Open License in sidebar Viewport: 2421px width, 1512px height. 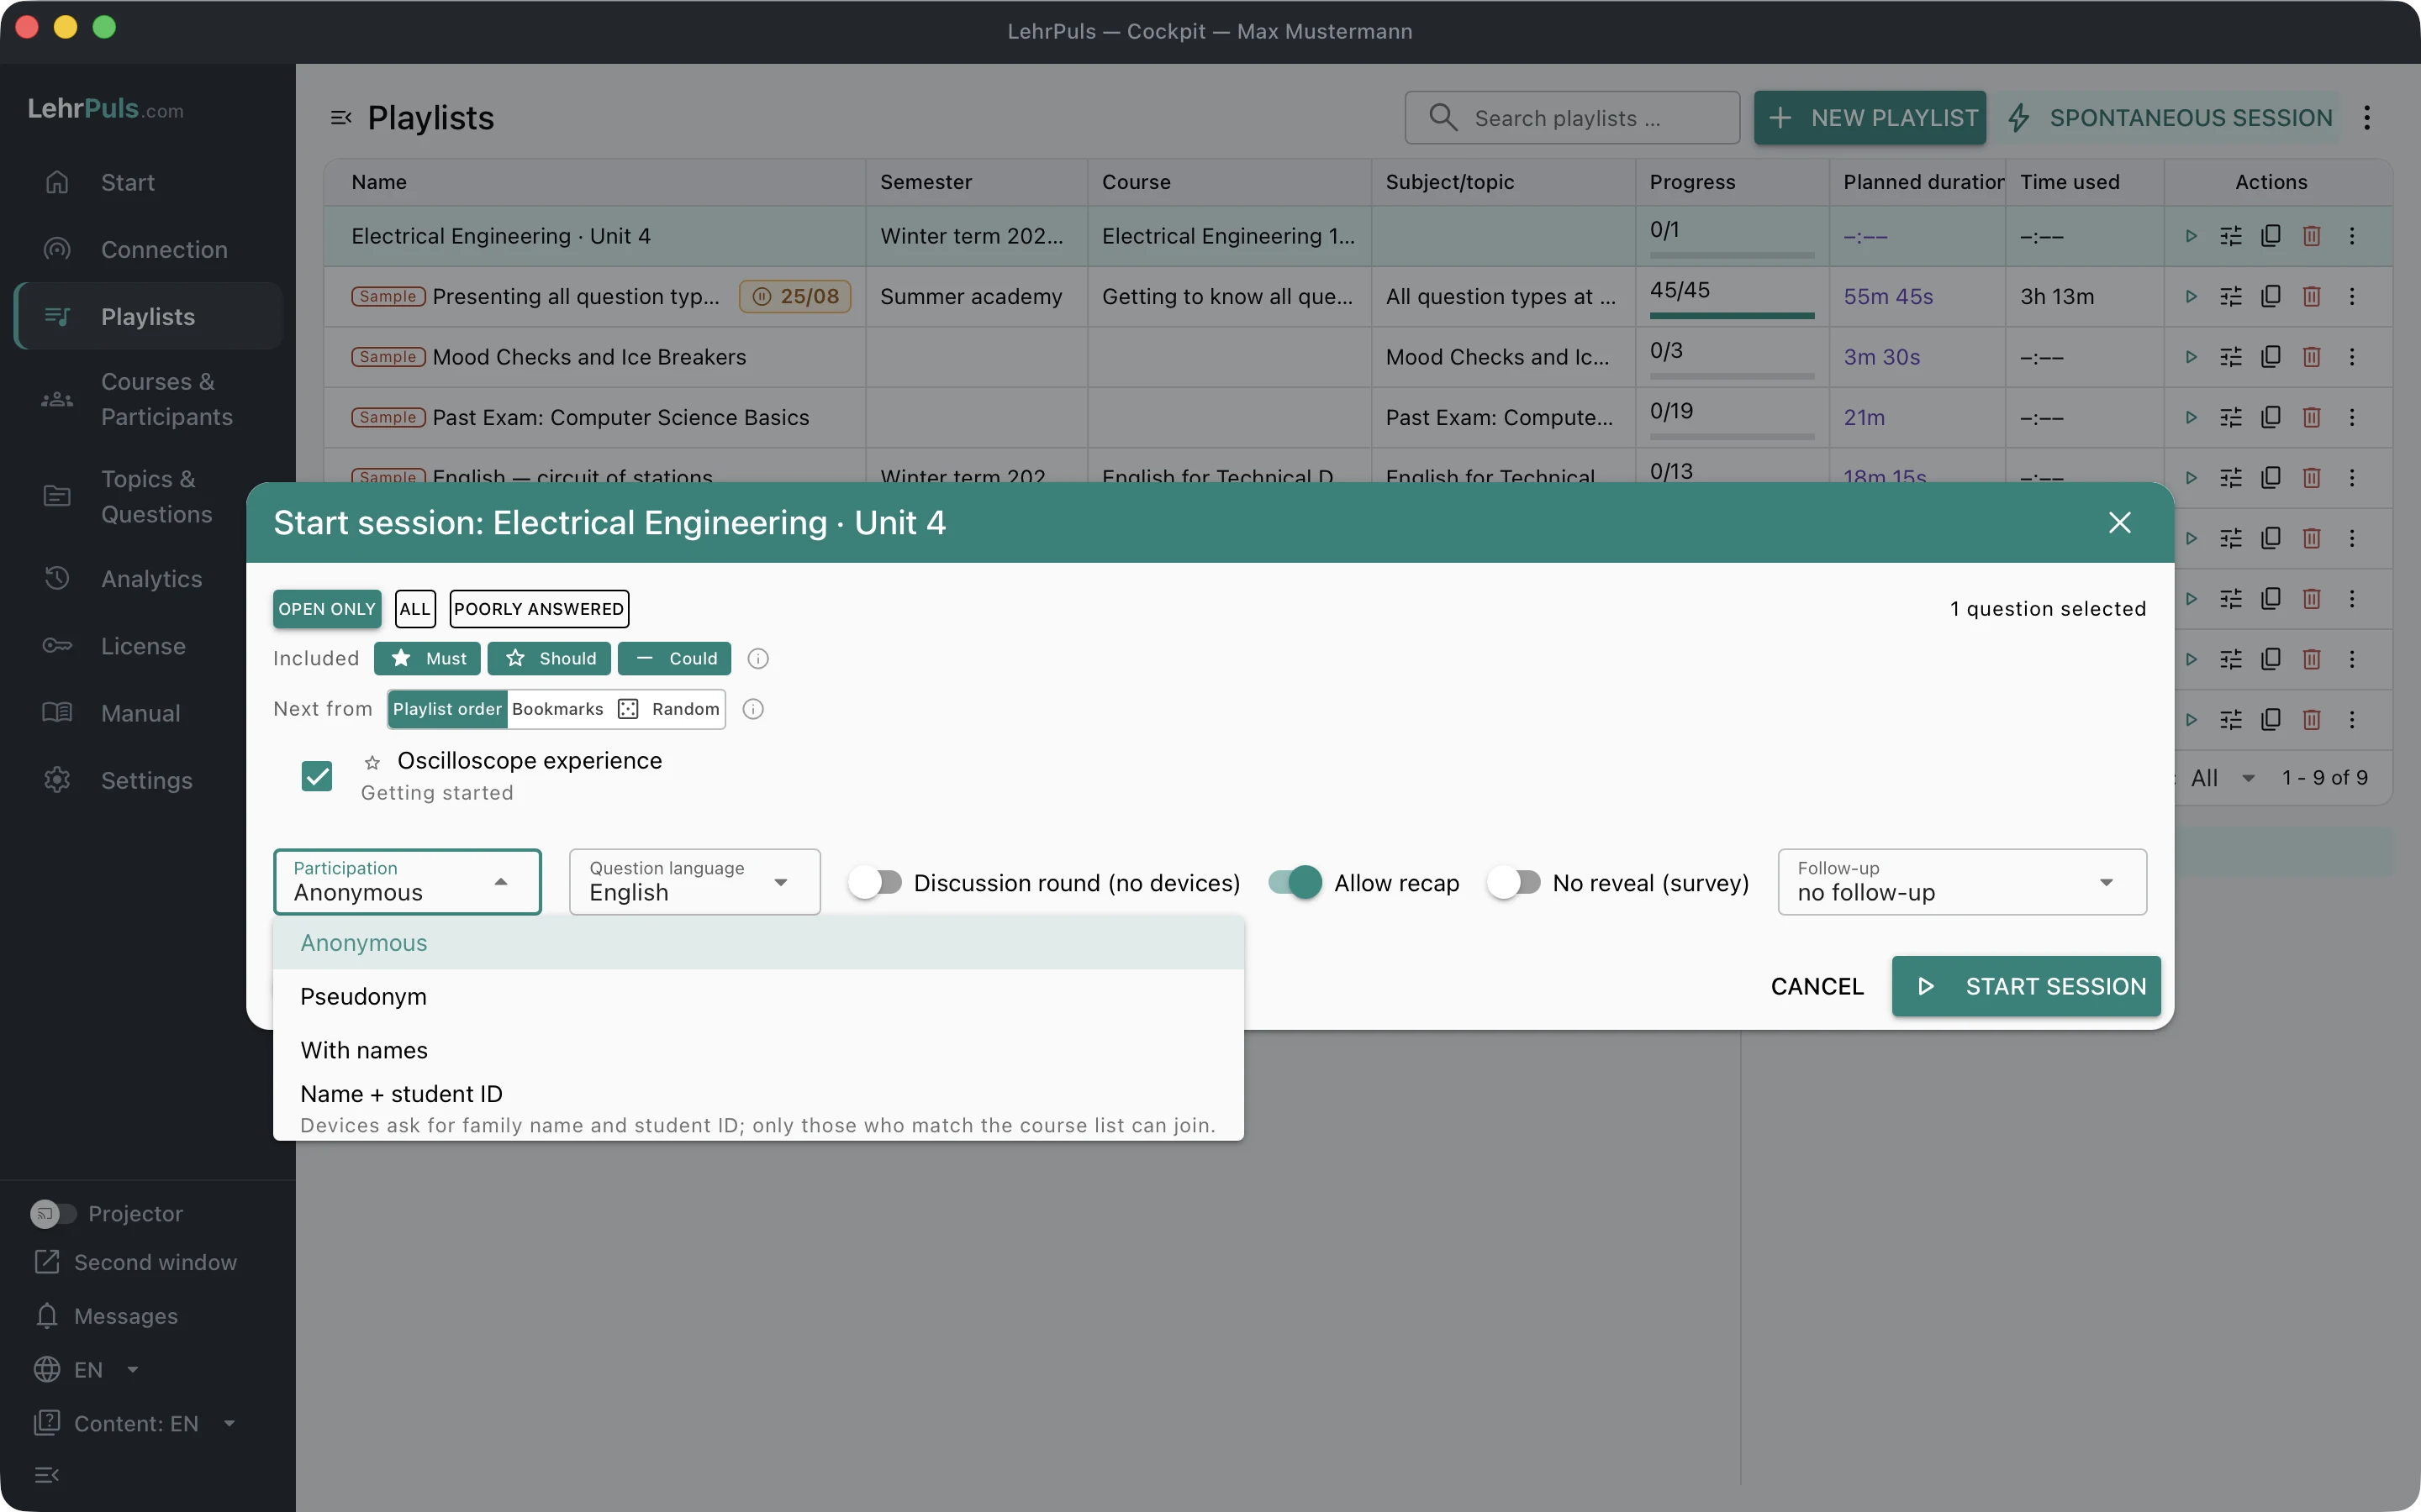click(148, 646)
